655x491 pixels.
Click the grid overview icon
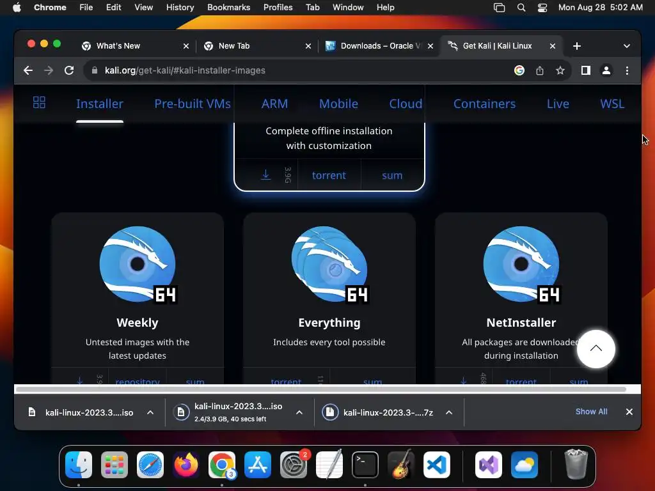click(39, 102)
